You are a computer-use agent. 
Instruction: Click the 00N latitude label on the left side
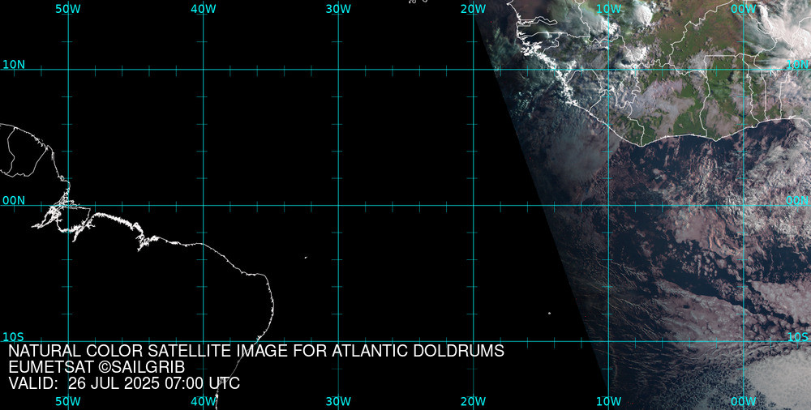coord(14,201)
